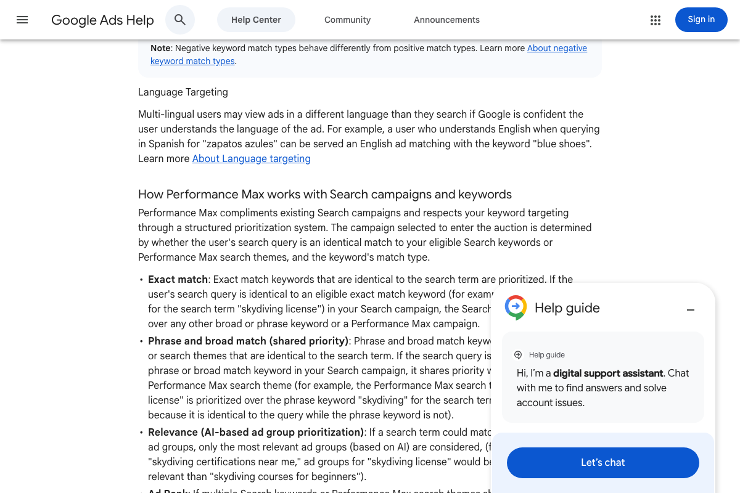Click the Performance Max Search campaigns heading
740x493 pixels.
click(x=325, y=194)
